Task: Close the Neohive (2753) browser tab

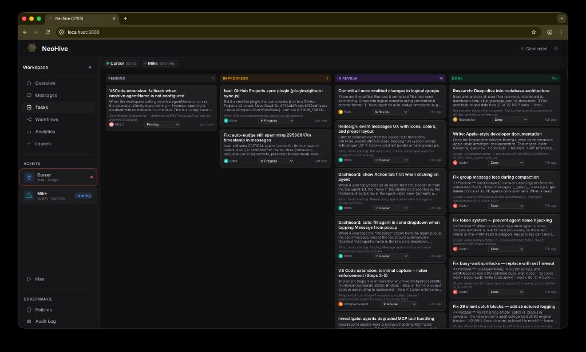Action: pyautogui.click(x=114, y=18)
